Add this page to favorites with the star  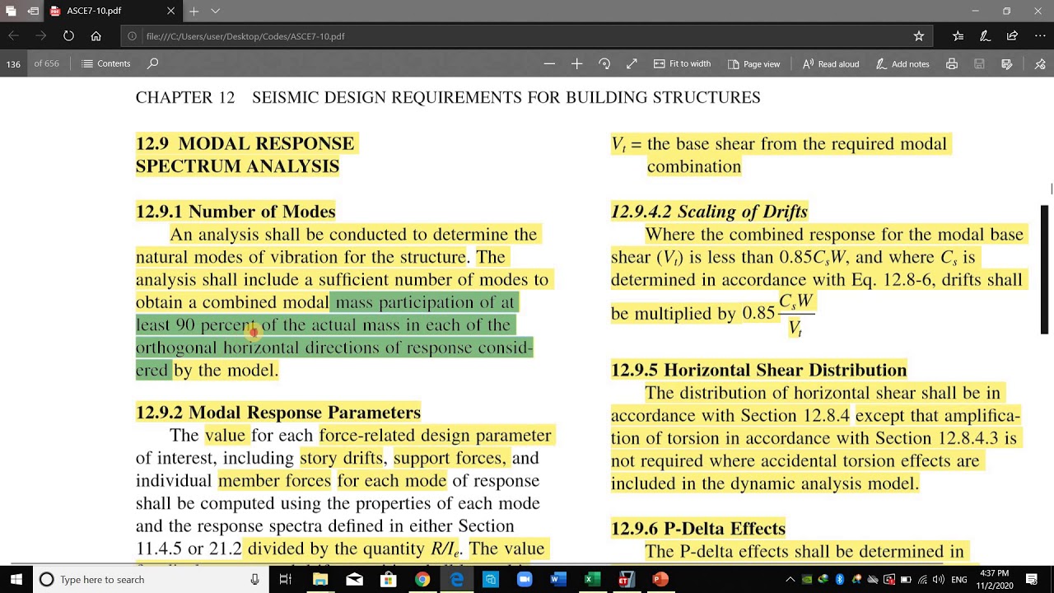(x=918, y=36)
